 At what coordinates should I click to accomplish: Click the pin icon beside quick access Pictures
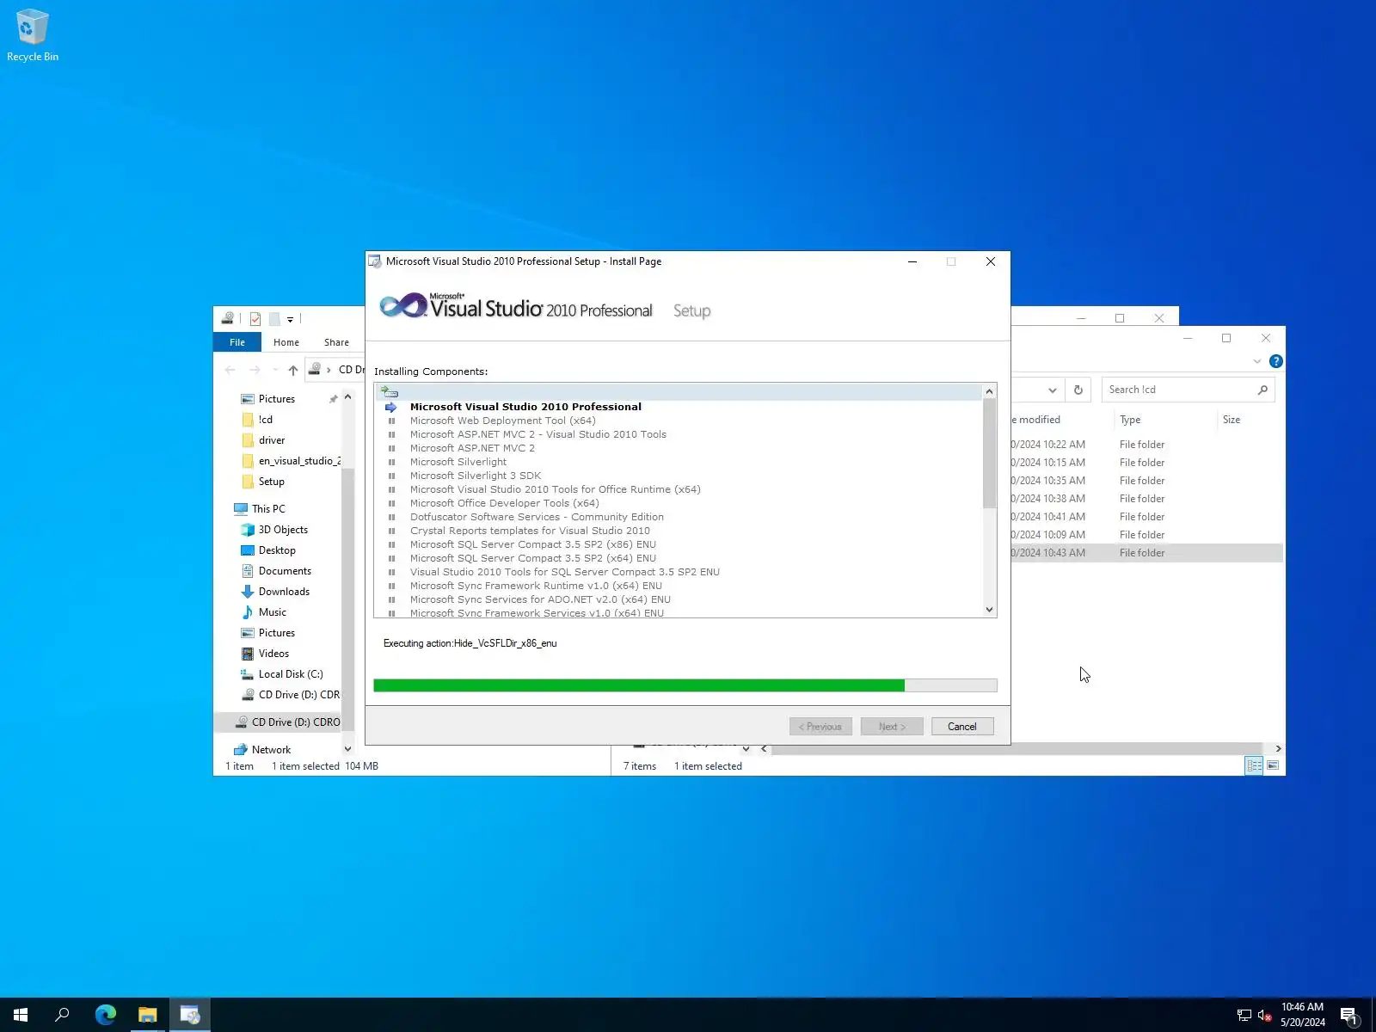[333, 399]
